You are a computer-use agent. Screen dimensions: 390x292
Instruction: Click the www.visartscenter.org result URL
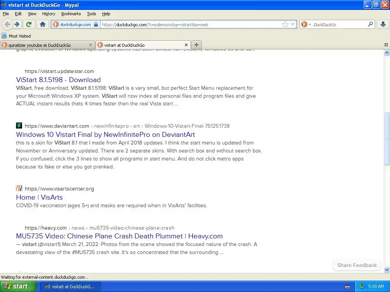[59, 189]
